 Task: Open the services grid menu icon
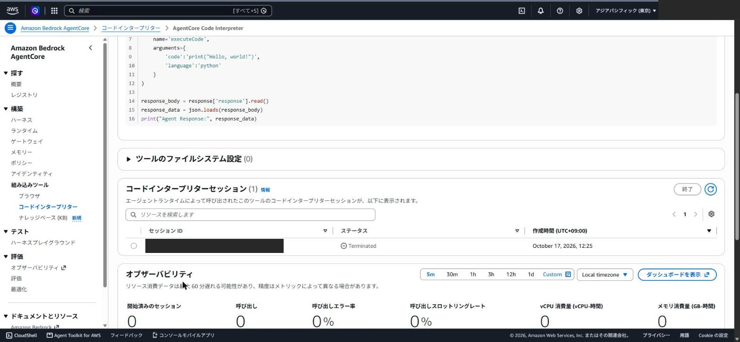(x=54, y=10)
